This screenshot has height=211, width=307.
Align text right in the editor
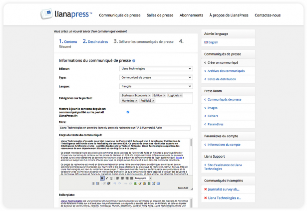click(x=127, y=178)
